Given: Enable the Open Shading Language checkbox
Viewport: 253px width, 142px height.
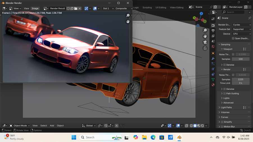Looking at the screenshot, I should click(233, 38).
